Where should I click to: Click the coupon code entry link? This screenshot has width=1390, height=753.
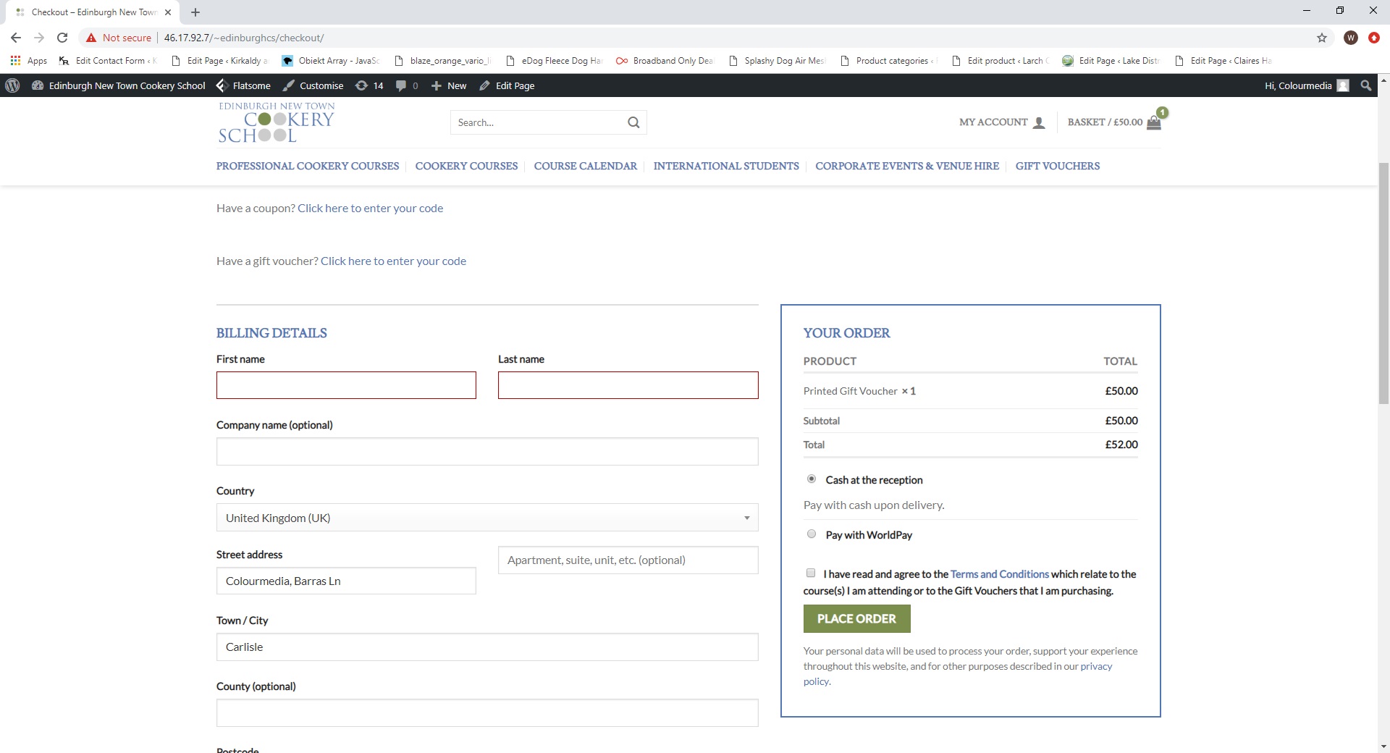(370, 209)
